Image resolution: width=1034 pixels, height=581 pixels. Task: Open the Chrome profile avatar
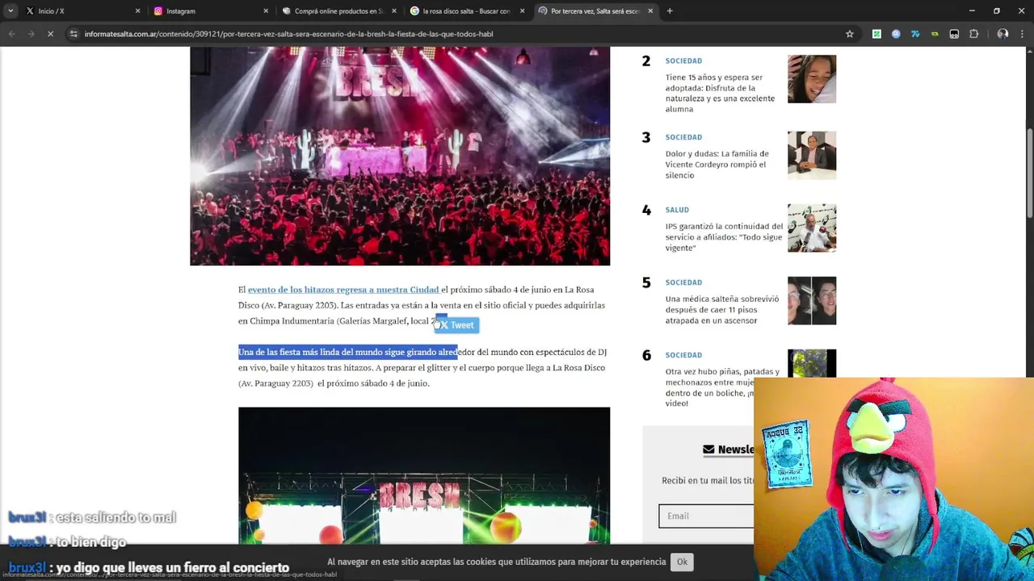point(1002,34)
